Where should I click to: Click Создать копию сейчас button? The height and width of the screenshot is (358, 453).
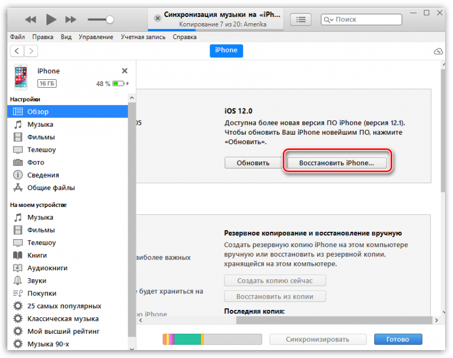275,281
